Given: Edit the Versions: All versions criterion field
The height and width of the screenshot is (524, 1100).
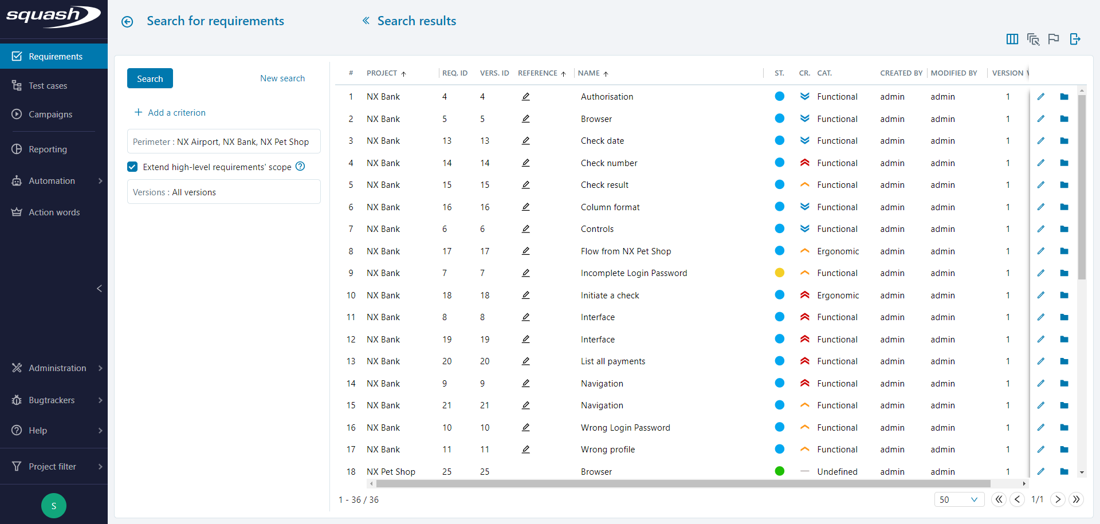Looking at the screenshot, I should (223, 191).
